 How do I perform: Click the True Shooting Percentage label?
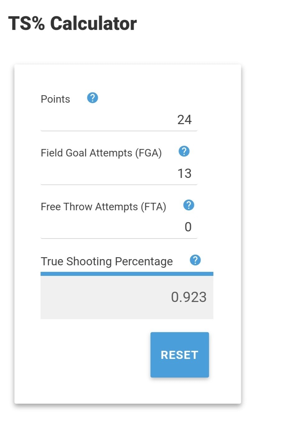coord(106,262)
